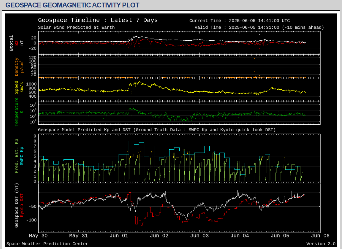Select the Solar Wind Predicted at Earth subtitle
342x249 pixels.
pos(76,27)
